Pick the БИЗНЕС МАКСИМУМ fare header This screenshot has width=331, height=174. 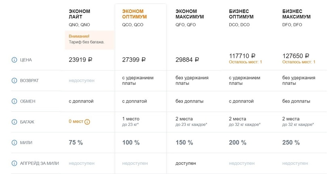[x=297, y=14]
